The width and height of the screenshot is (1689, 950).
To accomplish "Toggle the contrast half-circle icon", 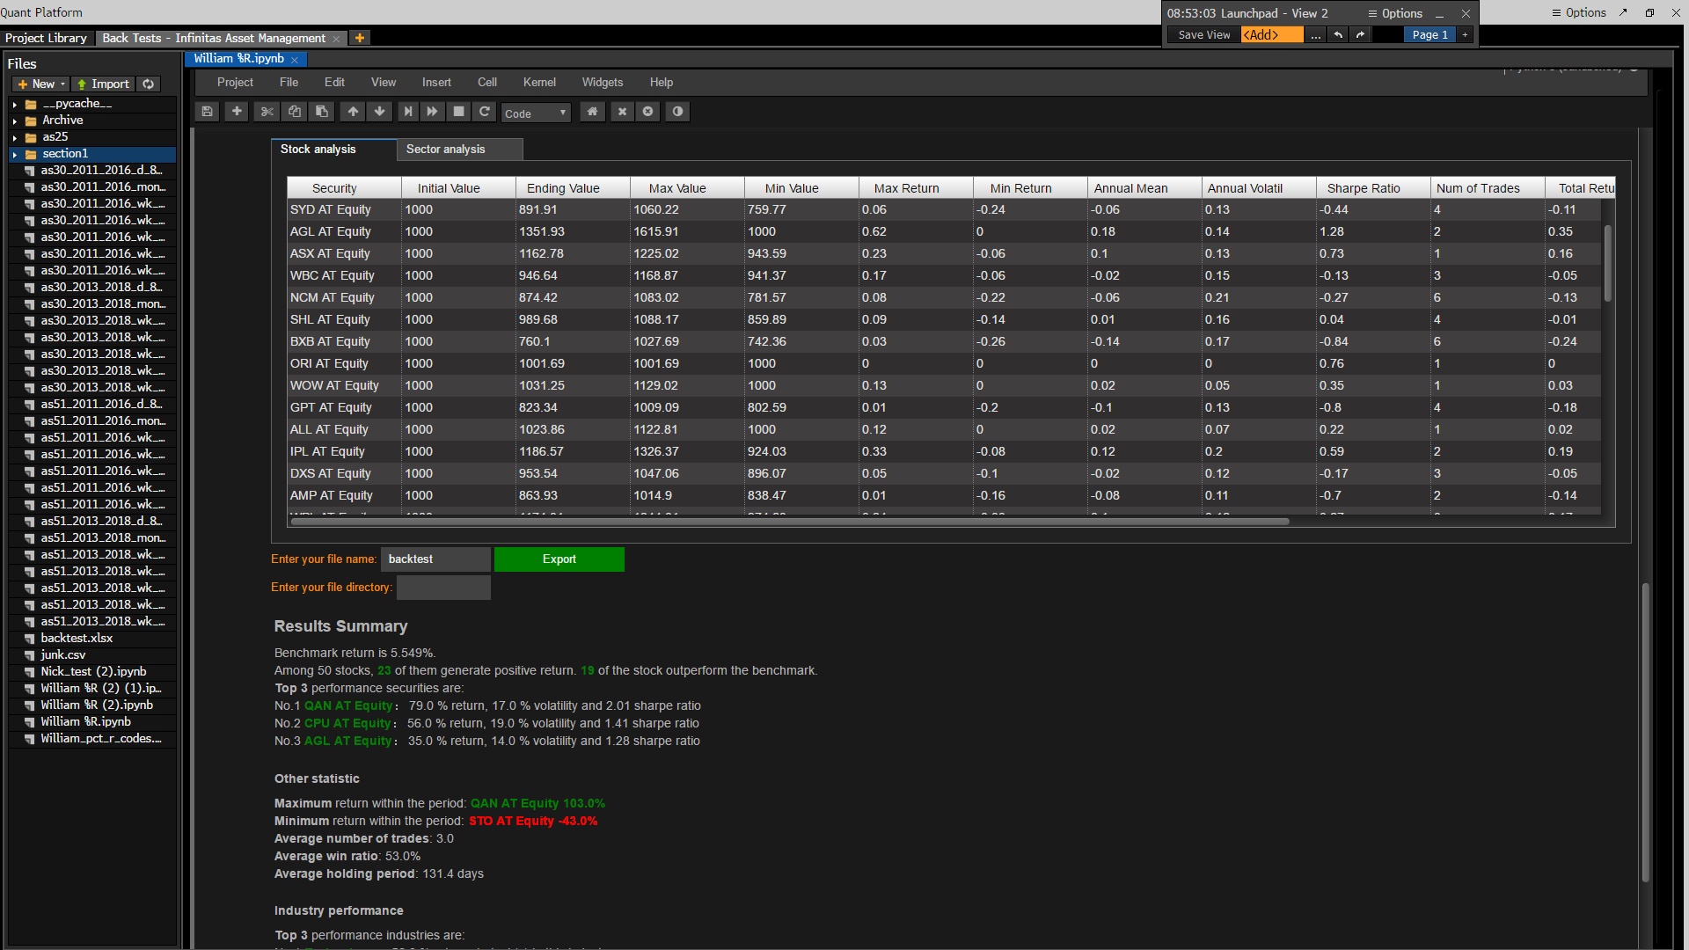I will (677, 112).
